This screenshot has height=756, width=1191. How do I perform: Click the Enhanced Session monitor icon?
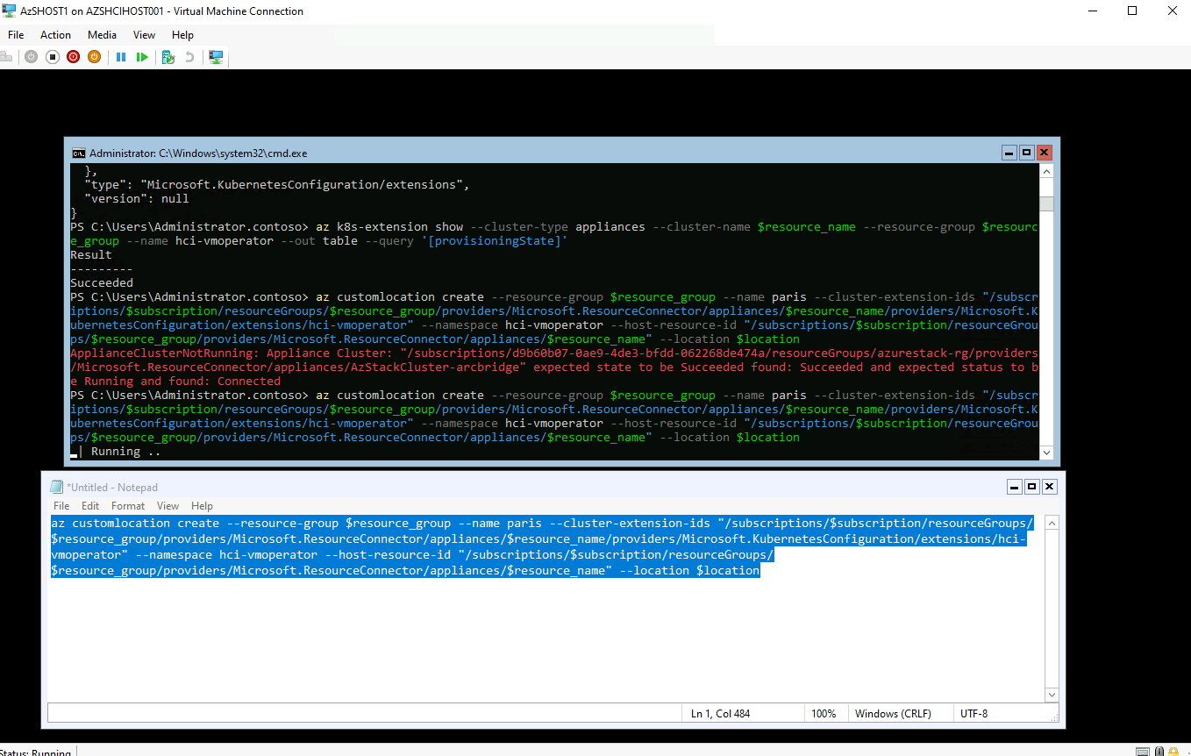tap(216, 57)
